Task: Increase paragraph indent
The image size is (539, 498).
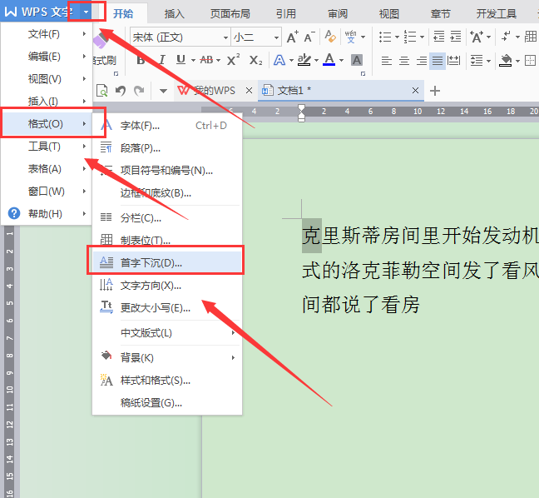Action: tap(456, 37)
